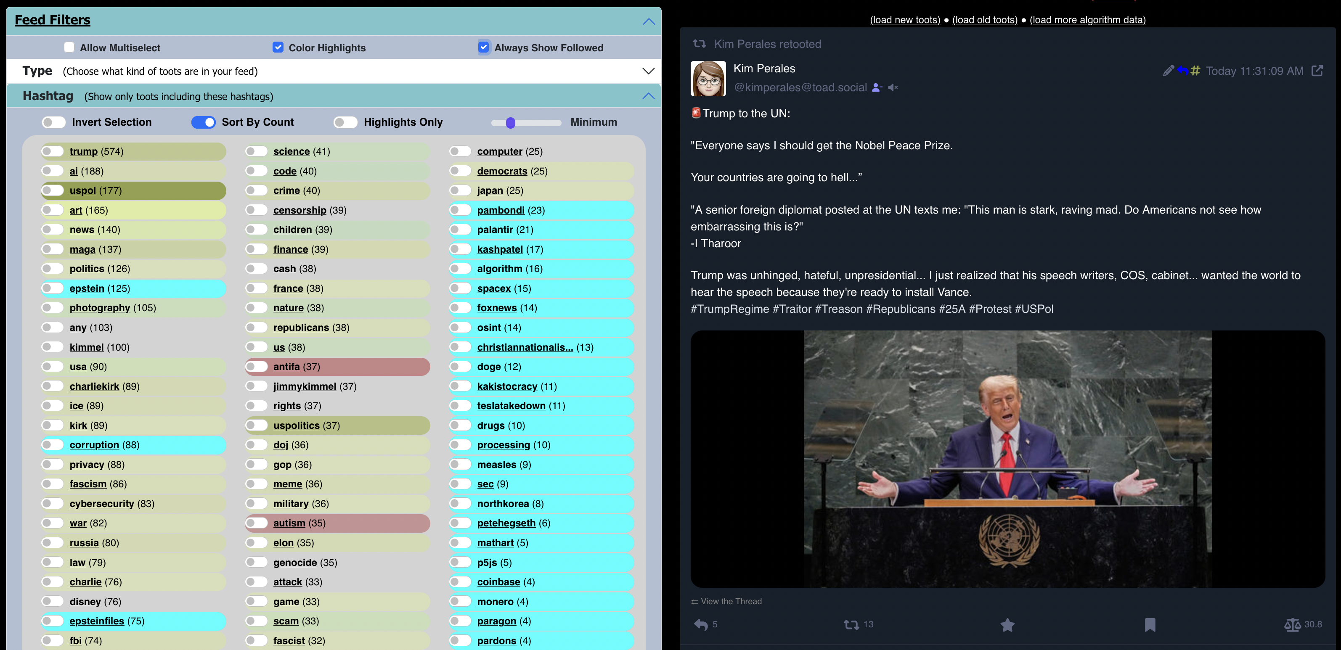Expand the Type filter section
1341x650 pixels.
(648, 71)
